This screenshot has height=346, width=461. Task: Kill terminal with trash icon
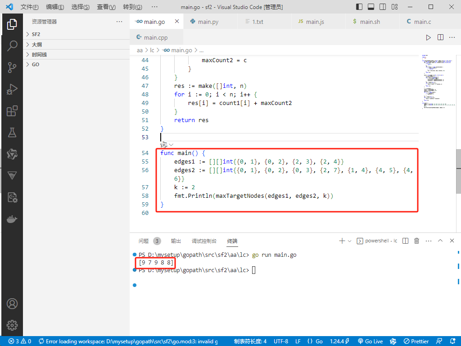click(416, 241)
